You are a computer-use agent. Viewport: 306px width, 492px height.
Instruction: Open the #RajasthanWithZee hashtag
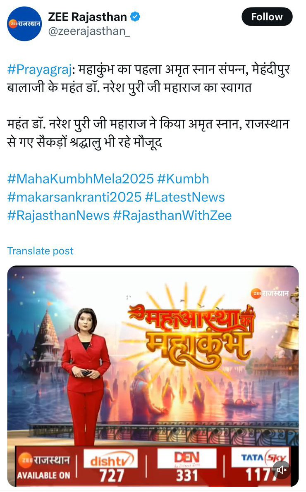click(x=172, y=215)
